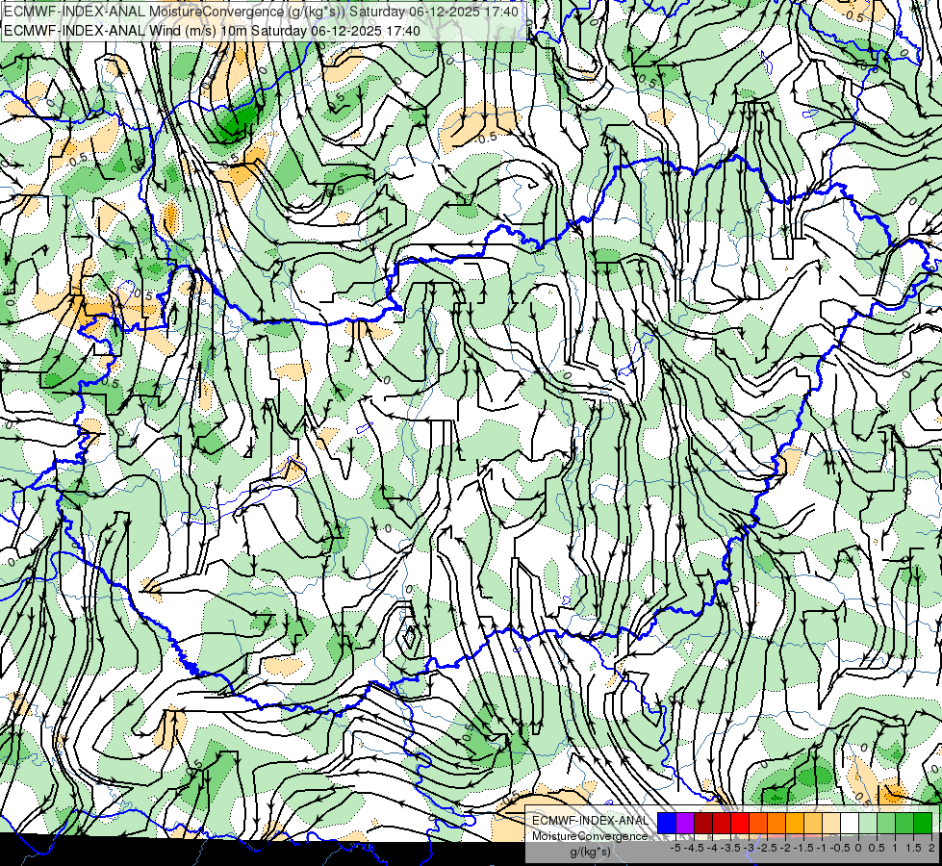The height and width of the screenshot is (866, 942).
Task: Click the MoistureConvergence title line at top
Action: click(x=262, y=12)
